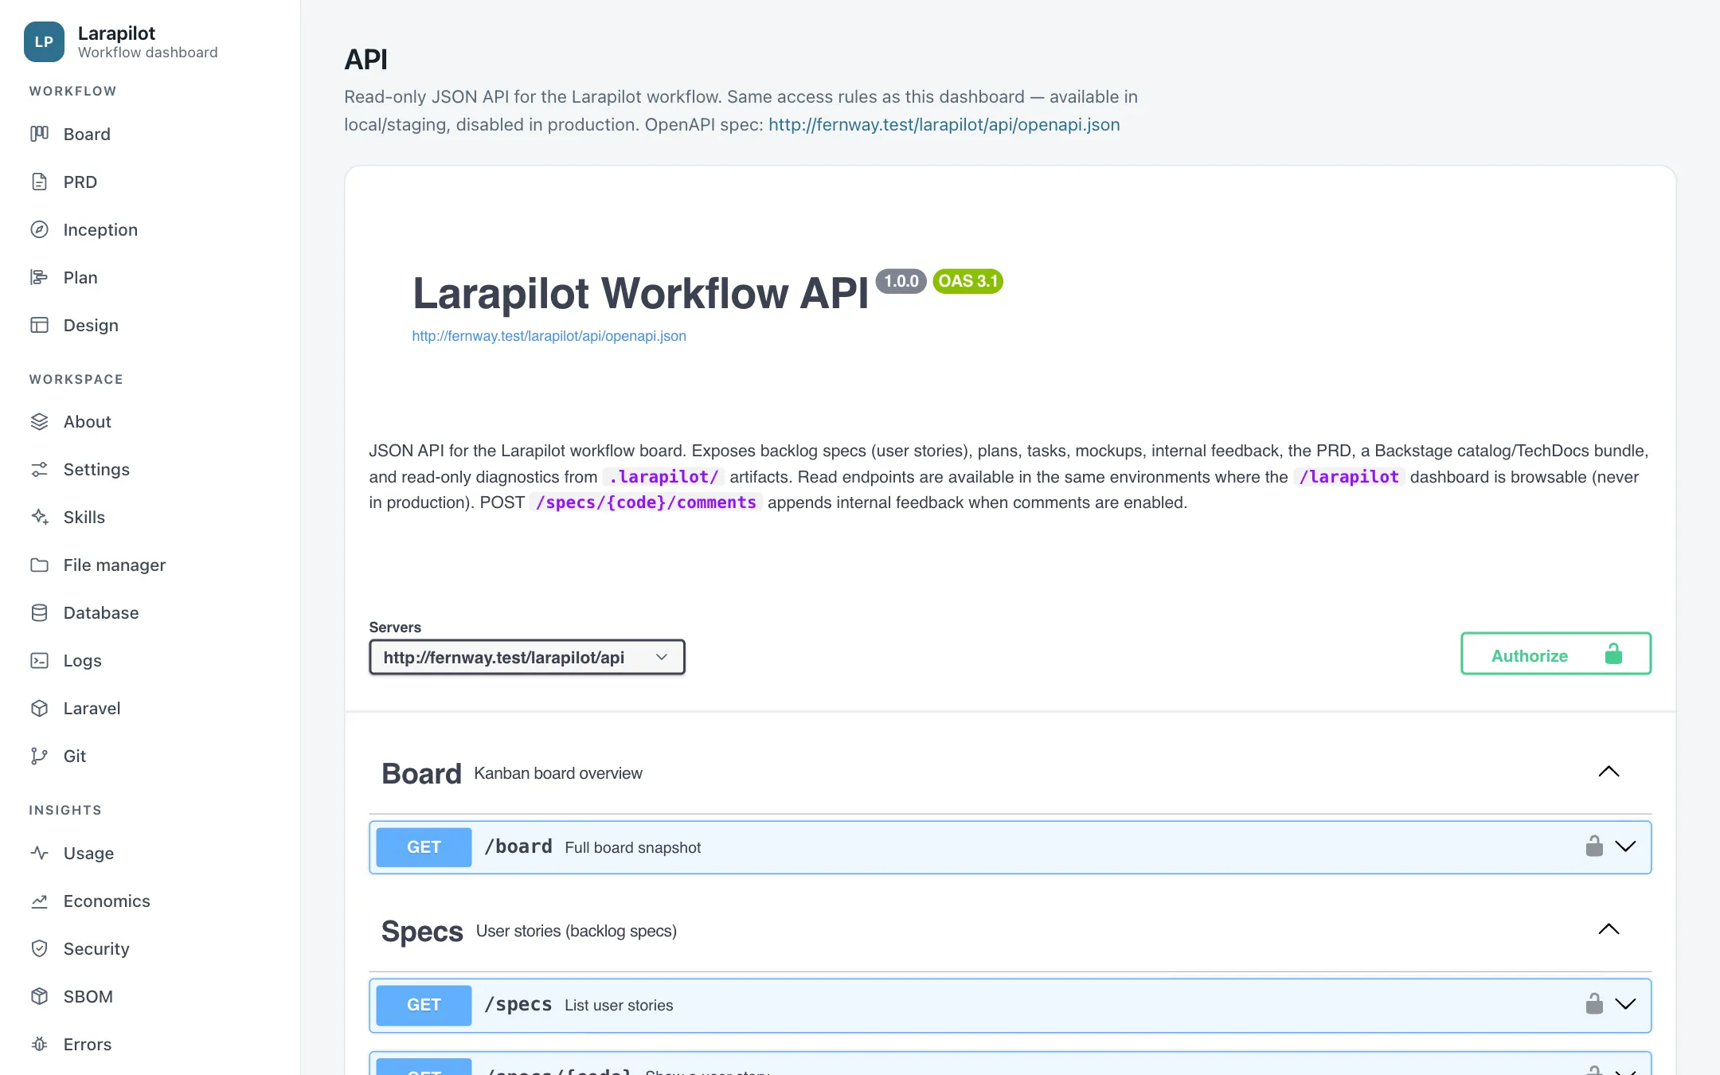Click the lock icon on GET /specs row
The height and width of the screenshot is (1075, 1720).
1594,1003
